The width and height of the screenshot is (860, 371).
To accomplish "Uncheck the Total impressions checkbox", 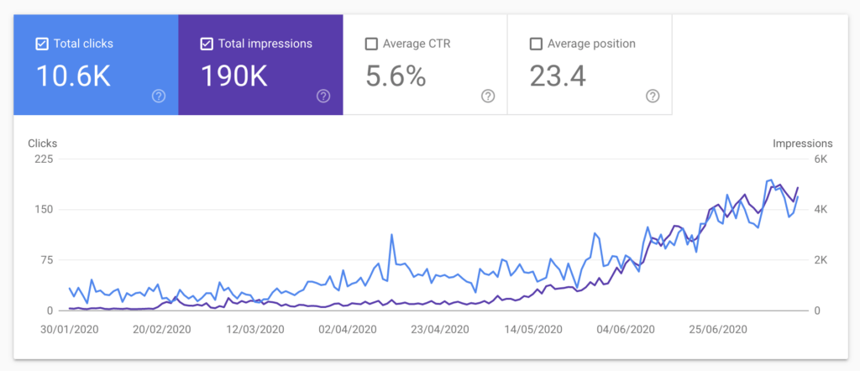I will coord(207,44).
